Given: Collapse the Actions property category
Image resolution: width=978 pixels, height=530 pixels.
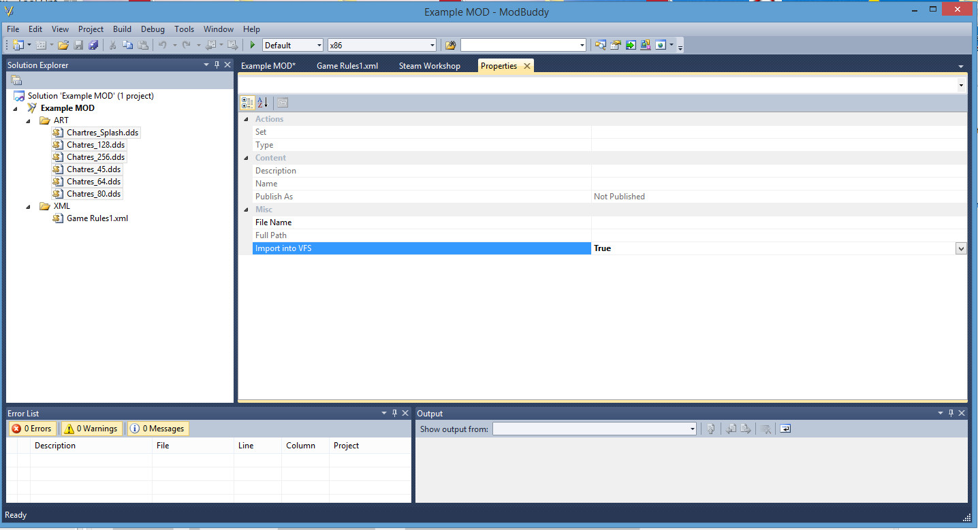Looking at the screenshot, I should coord(246,119).
